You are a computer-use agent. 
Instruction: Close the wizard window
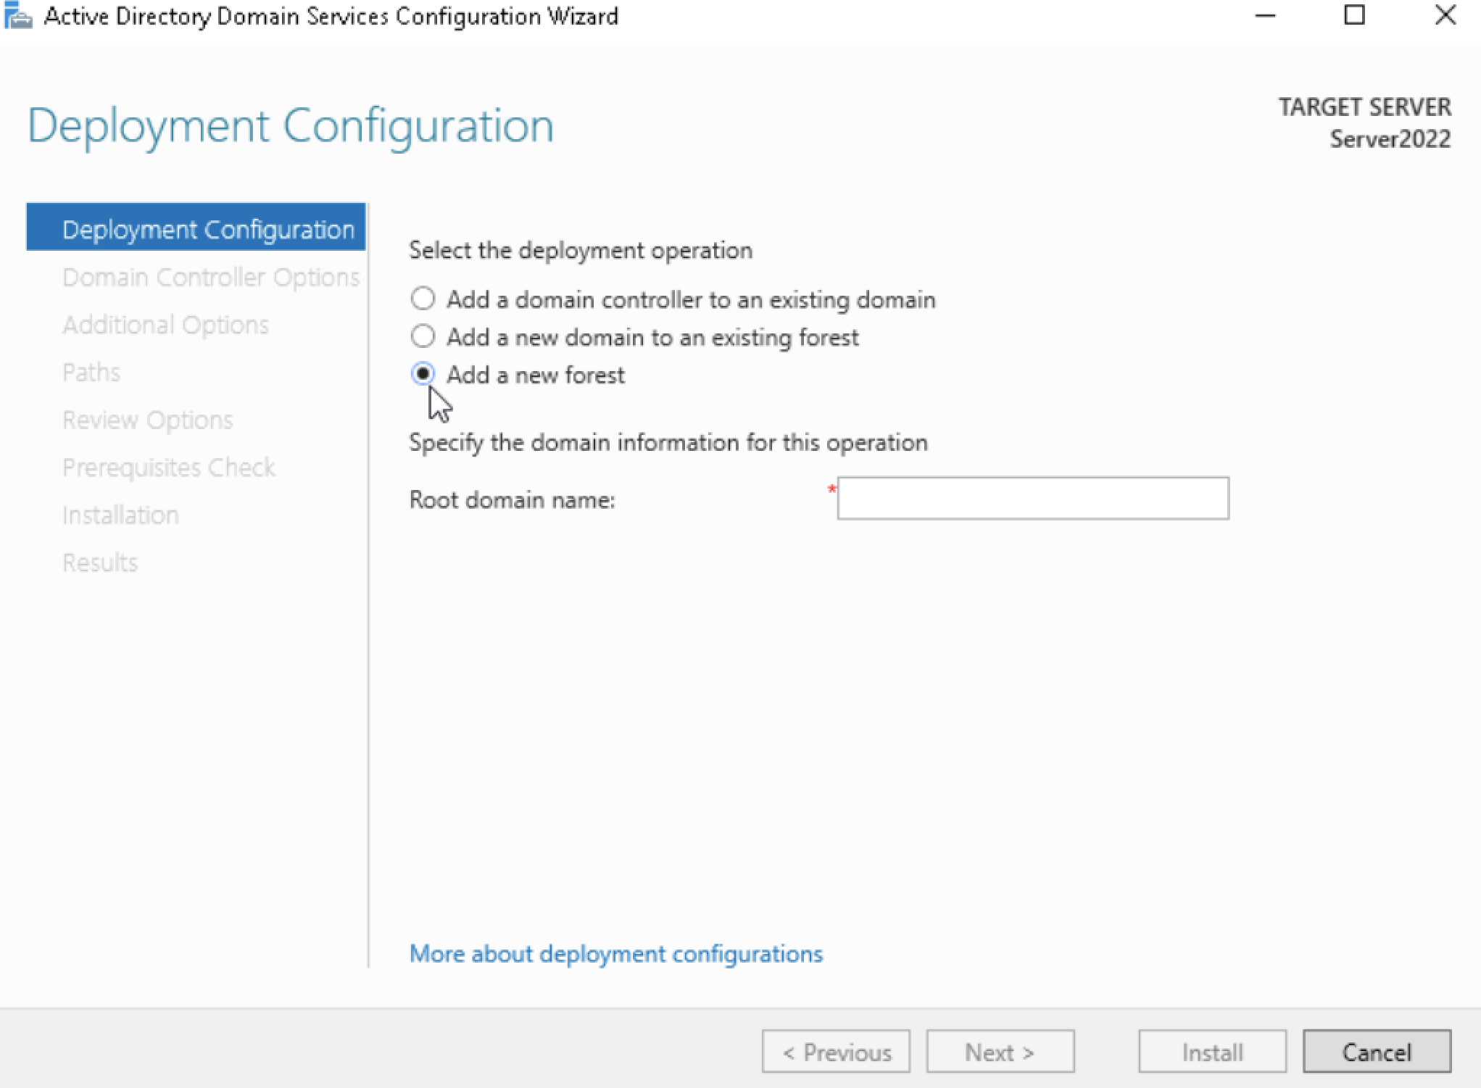(1445, 16)
